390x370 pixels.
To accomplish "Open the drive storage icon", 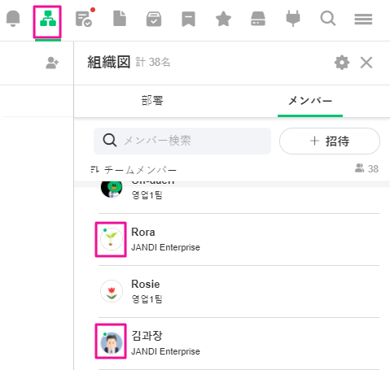I will (258, 19).
